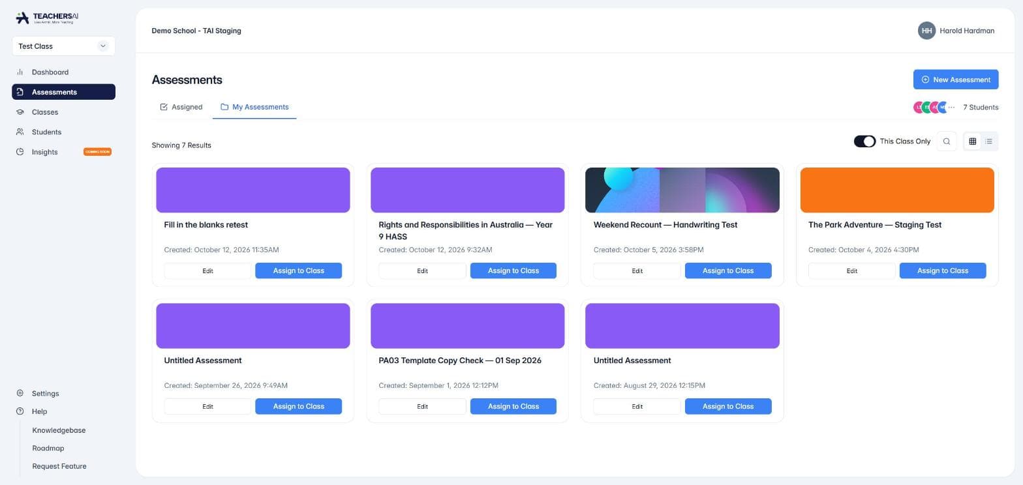Click the Harold Hardman profile name

pos(967,31)
